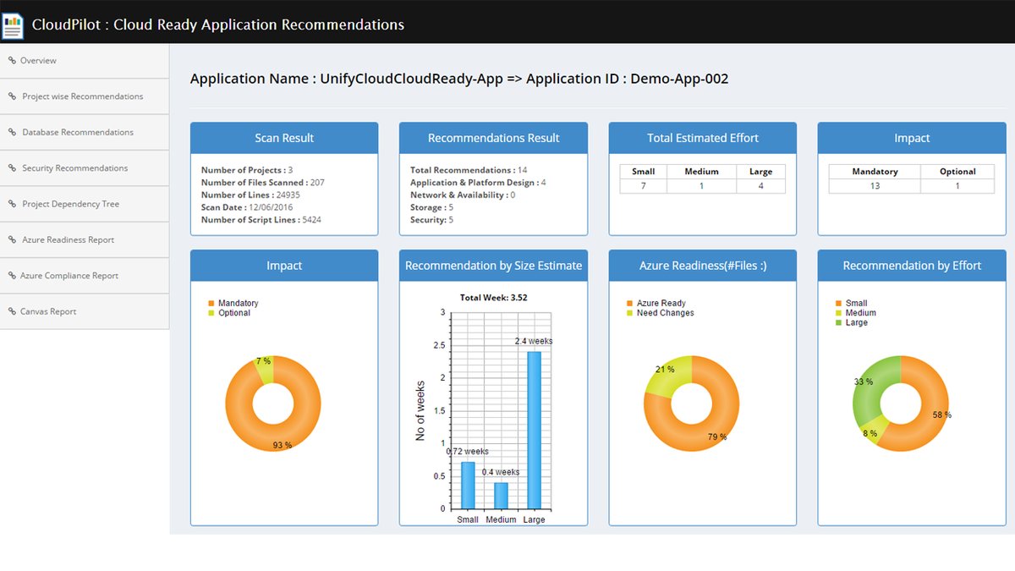Click link icon beside Project Dependency Tree
Screen dimensions: 1015x571
12,204
